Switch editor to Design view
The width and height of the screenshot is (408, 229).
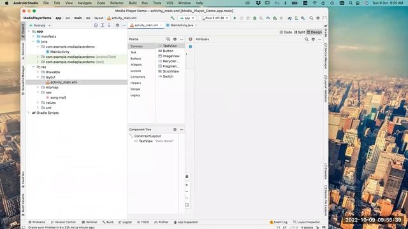coord(314,32)
